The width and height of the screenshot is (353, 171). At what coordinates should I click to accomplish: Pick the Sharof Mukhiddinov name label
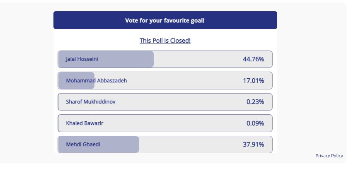[91, 102]
